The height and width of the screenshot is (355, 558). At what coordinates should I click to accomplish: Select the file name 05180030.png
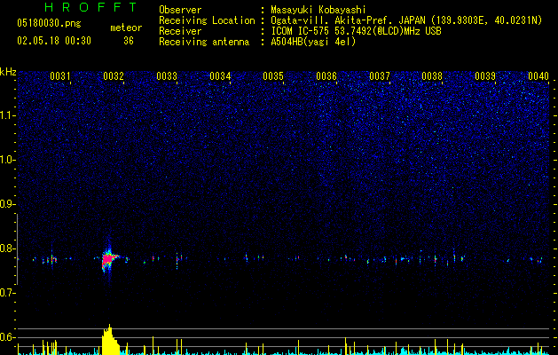coord(49,23)
